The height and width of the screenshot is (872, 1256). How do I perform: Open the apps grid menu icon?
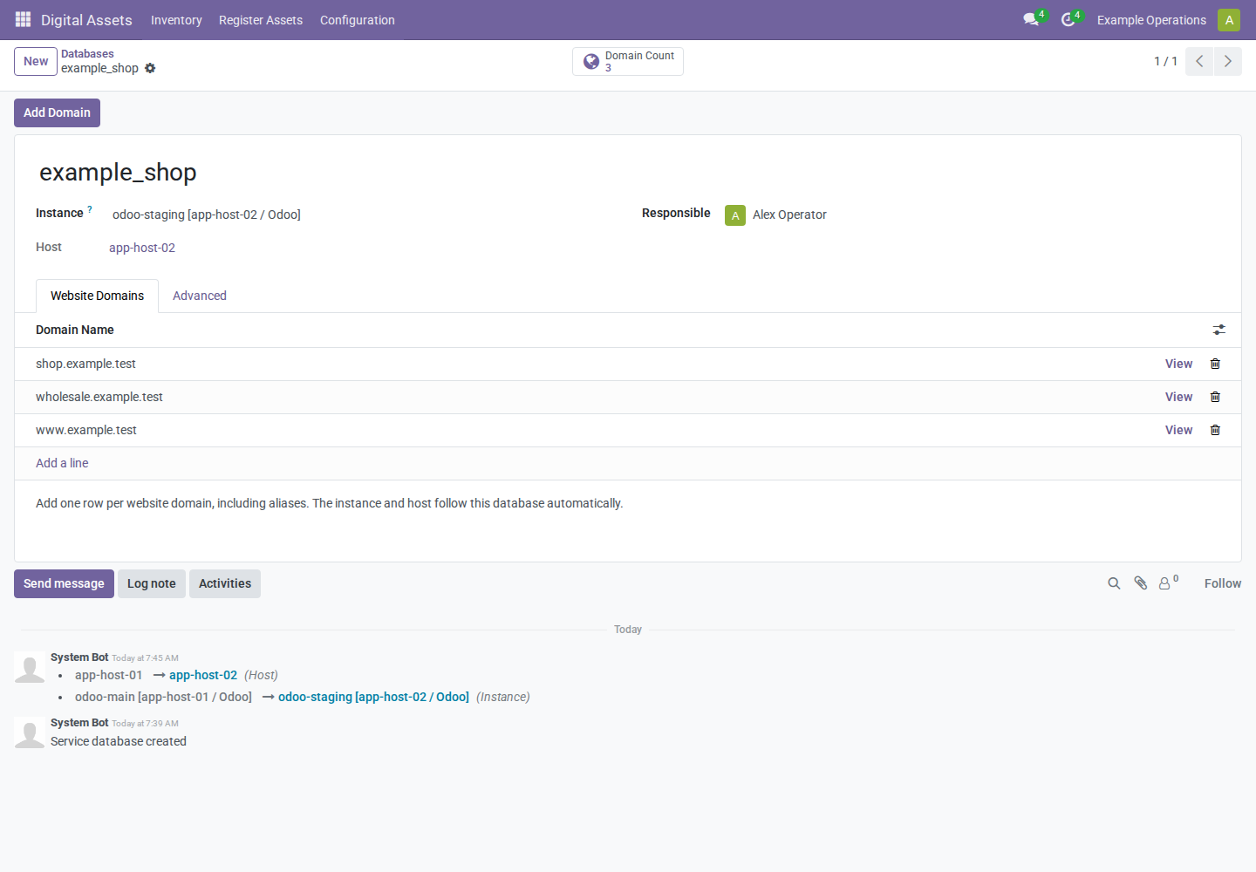23,19
